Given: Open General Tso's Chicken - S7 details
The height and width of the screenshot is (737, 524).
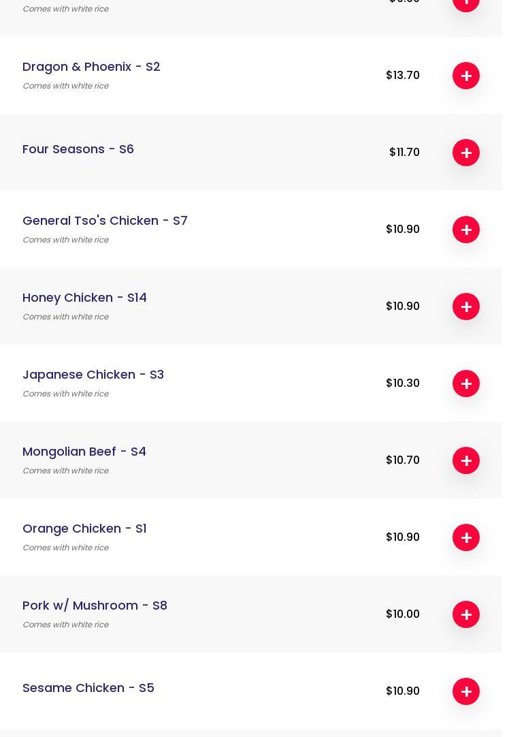Looking at the screenshot, I should tap(105, 221).
